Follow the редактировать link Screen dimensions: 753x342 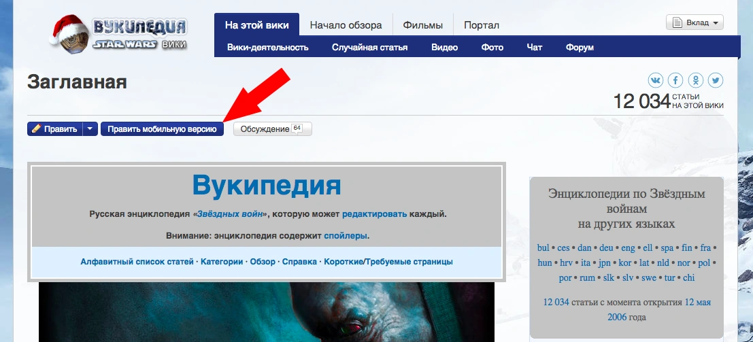pyautogui.click(x=375, y=213)
